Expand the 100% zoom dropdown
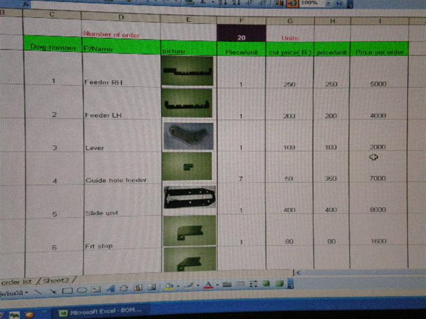 coord(329,3)
